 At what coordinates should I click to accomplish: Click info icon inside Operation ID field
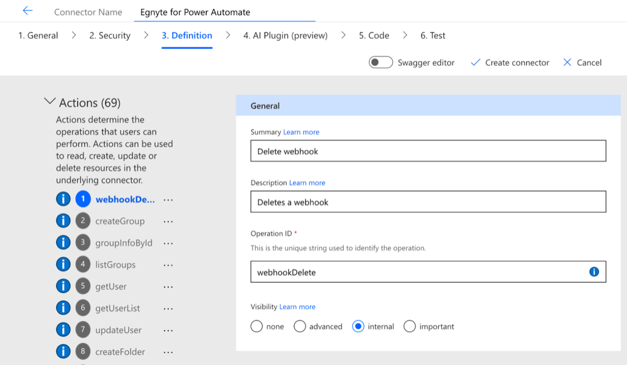(x=594, y=272)
